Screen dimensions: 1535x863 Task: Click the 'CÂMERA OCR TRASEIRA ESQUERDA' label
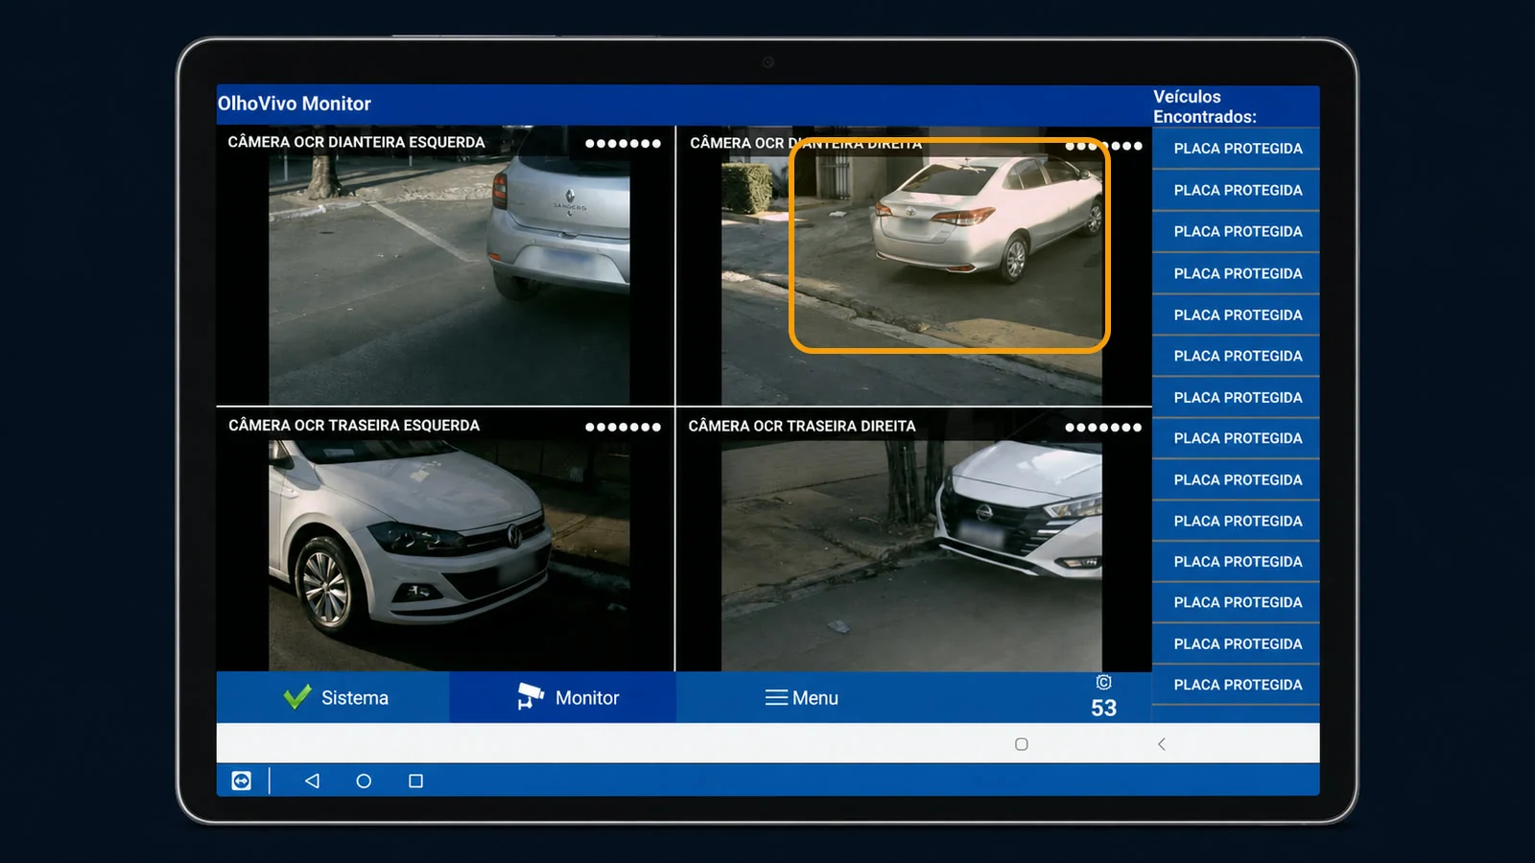point(354,425)
